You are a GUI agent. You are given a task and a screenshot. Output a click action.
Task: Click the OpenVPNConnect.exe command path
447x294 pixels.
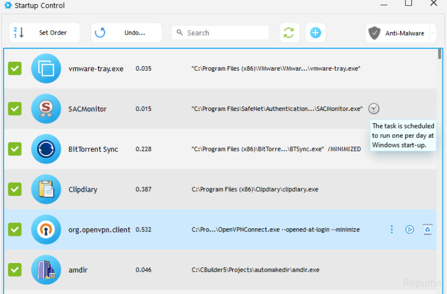coord(275,229)
